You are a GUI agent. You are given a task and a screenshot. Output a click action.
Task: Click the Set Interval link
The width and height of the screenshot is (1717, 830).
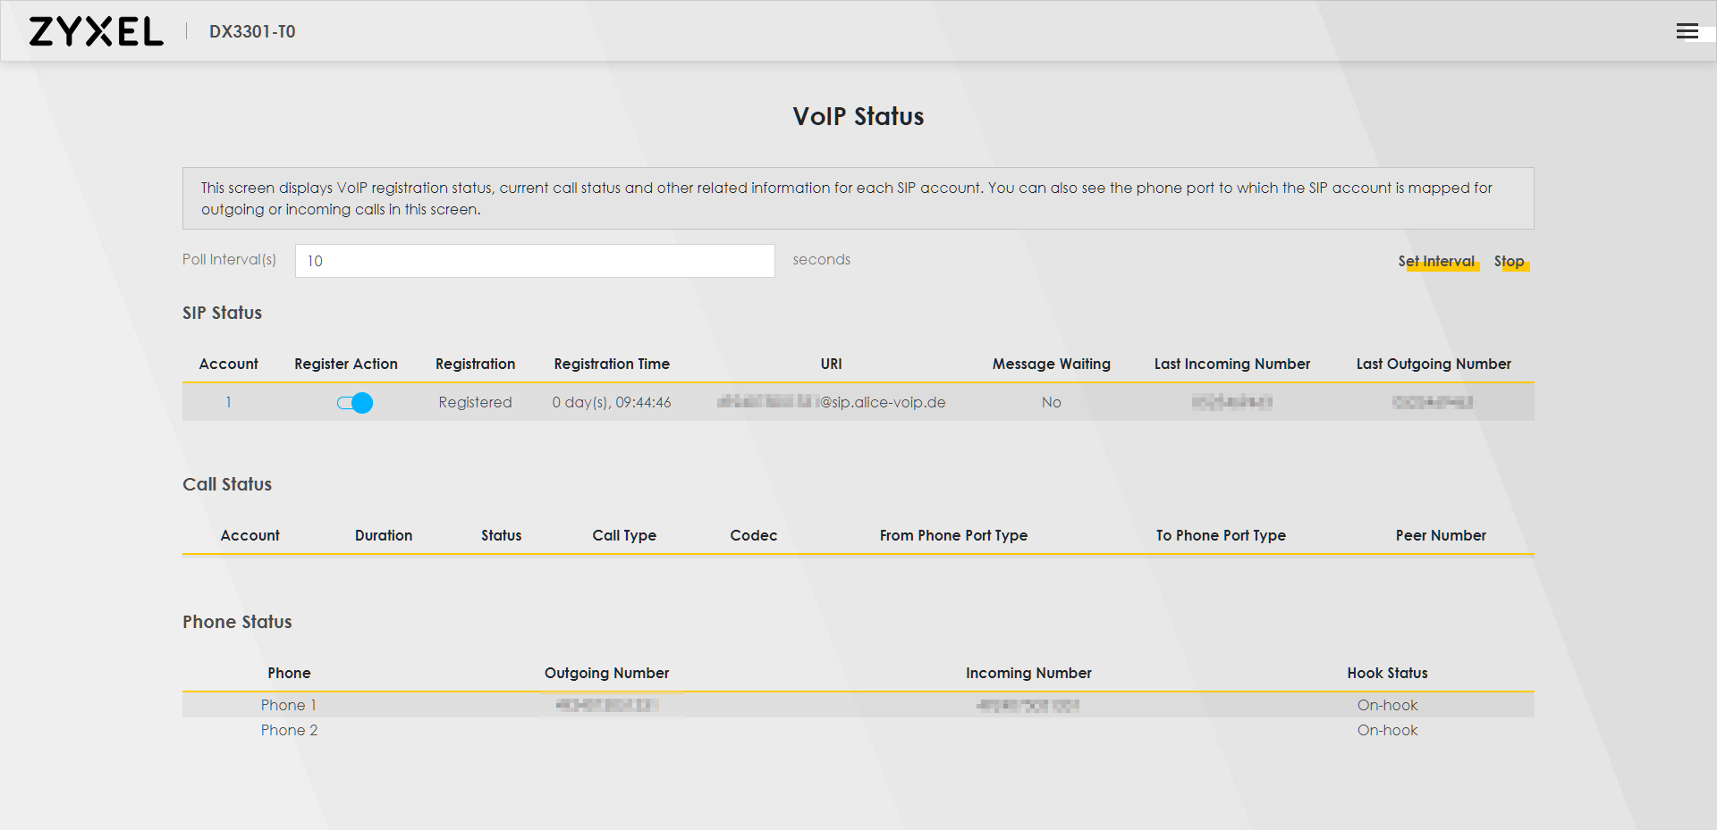coord(1436,261)
